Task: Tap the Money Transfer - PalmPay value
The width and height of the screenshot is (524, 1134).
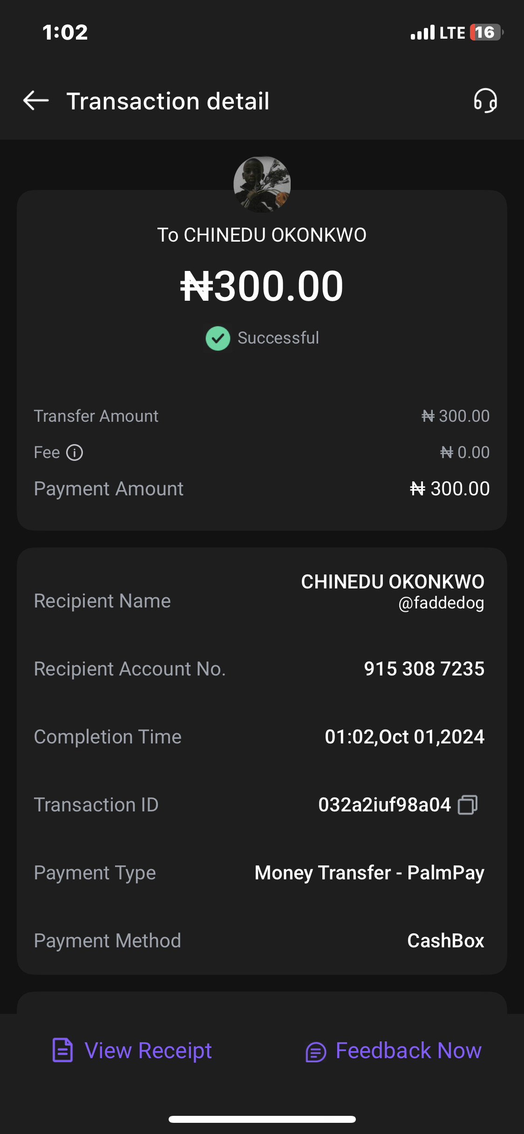Action: [x=369, y=873]
